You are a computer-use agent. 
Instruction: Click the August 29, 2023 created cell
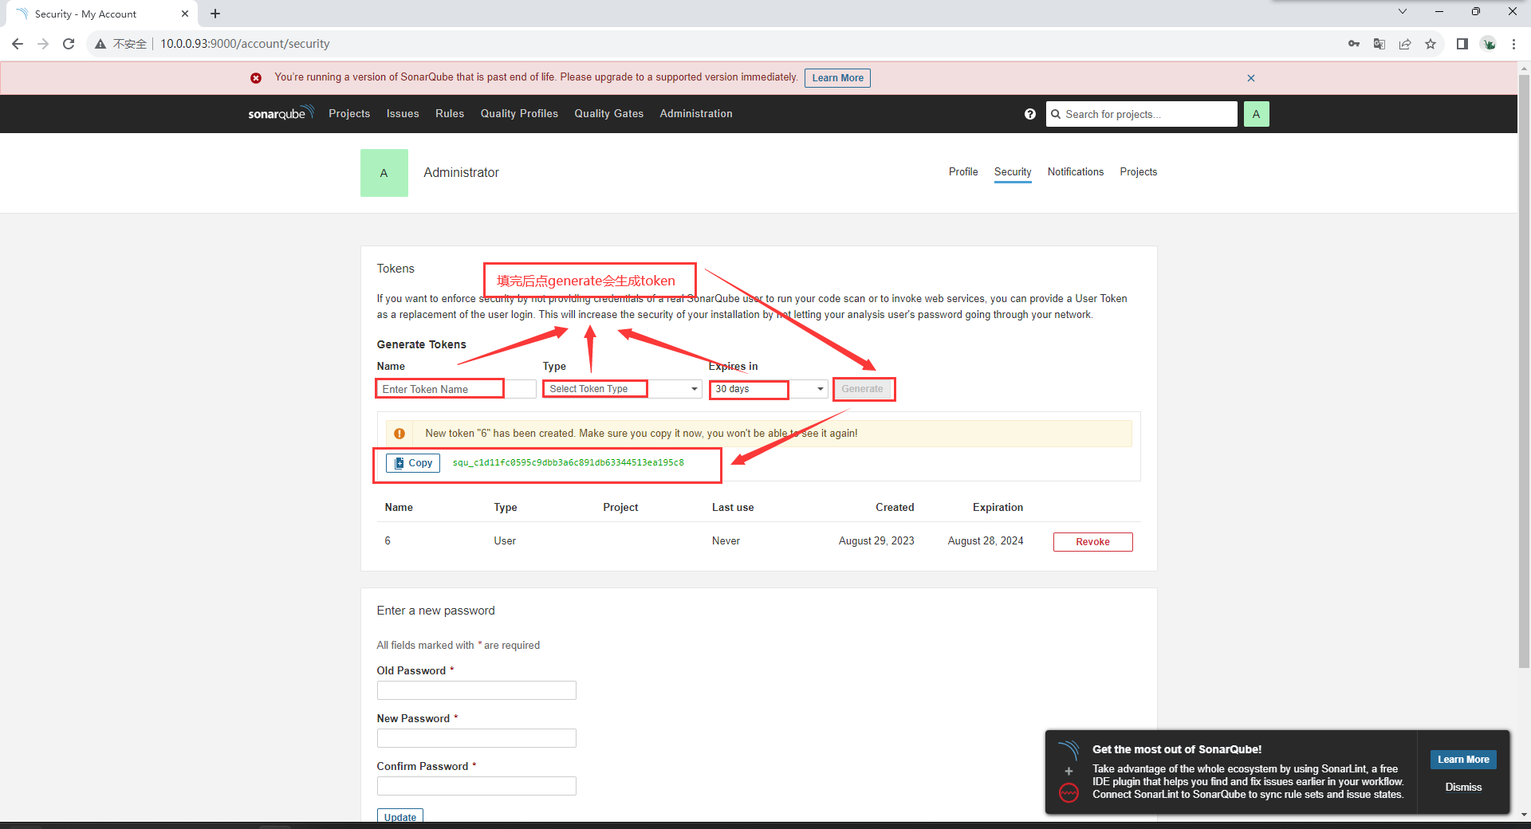(876, 541)
